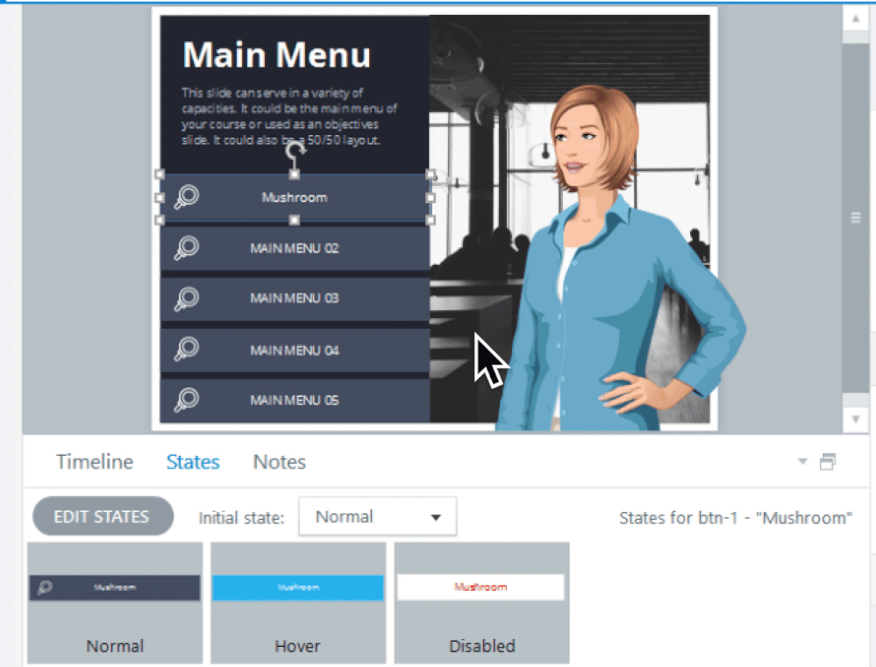Select the MAIN MENU 05 button

[x=295, y=400]
